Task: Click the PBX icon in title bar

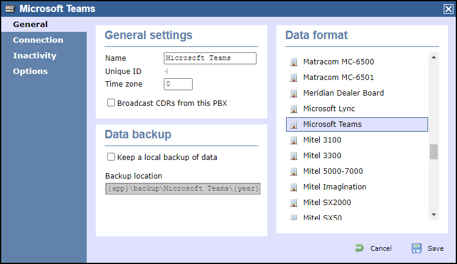Action: [10, 9]
